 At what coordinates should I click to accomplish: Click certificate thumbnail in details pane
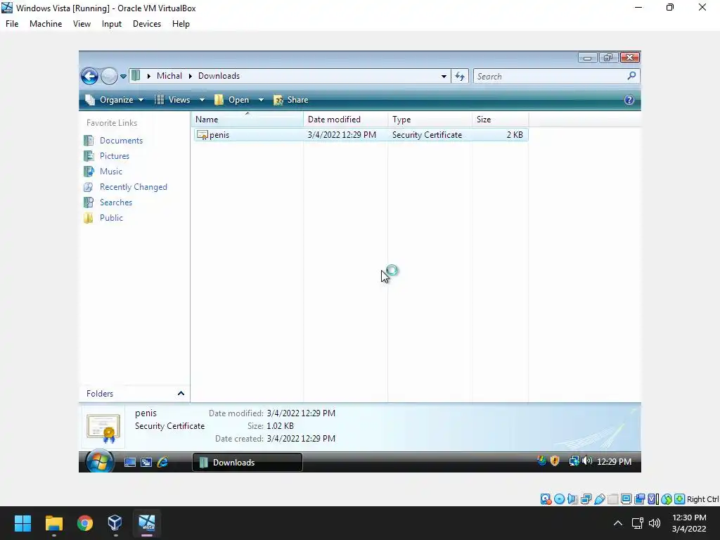(x=103, y=427)
